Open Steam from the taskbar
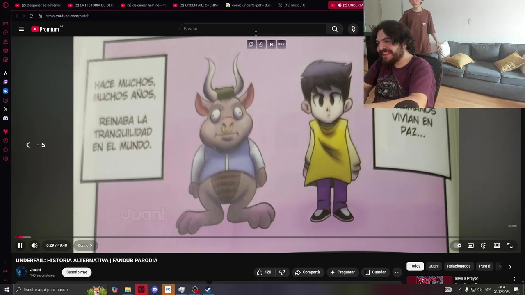 click(208, 290)
